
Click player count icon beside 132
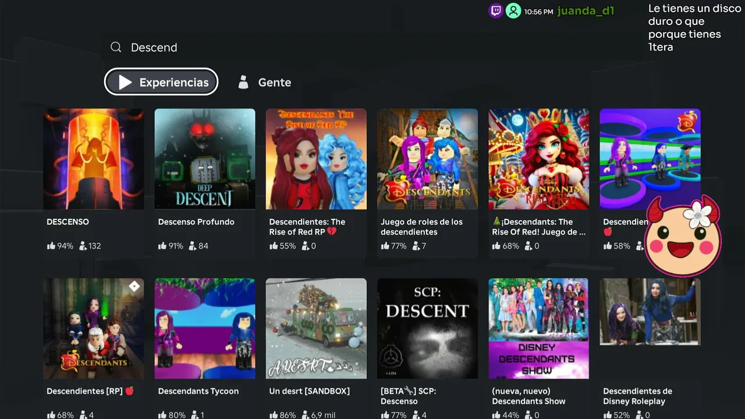click(x=83, y=246)
